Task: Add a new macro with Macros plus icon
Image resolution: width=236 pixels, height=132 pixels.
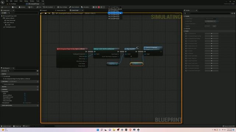Action: [38, 87]
